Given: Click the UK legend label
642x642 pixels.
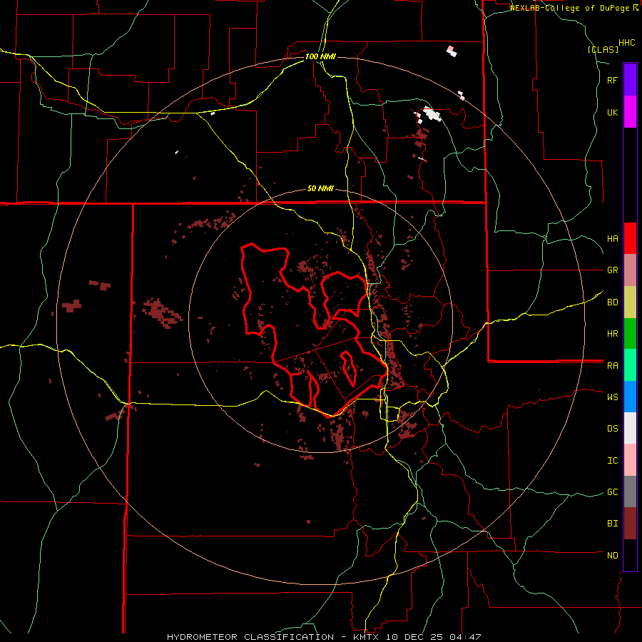Looking at the screenshot, I should point(613,113).
